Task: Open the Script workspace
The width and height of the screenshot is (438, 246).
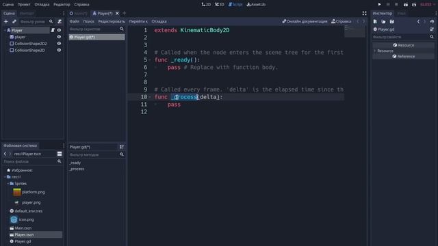Action: 235,5
